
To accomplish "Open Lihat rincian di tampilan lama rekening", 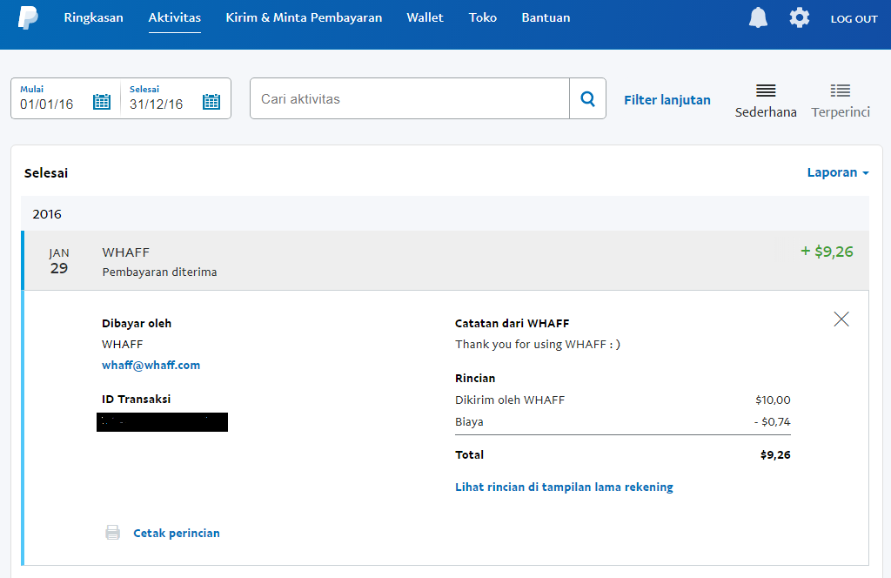I will click(564, 487).
